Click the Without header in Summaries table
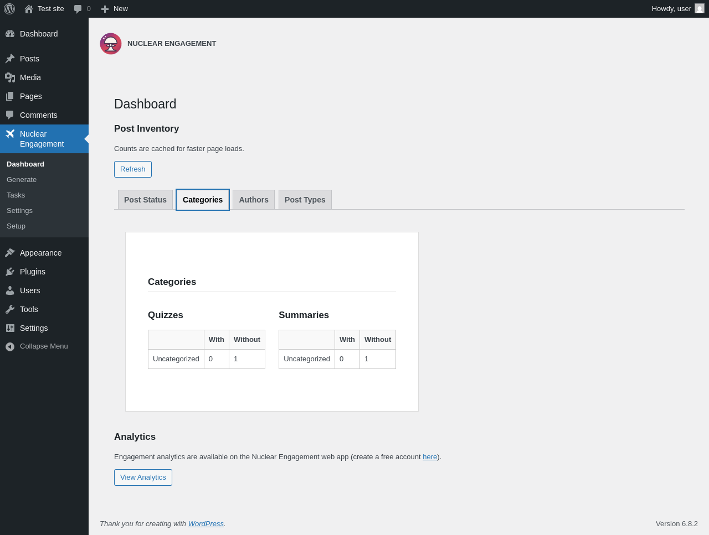 (378, 340)
